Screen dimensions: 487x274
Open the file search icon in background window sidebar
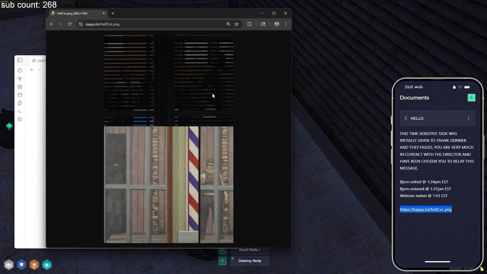(x=20, y=70)
